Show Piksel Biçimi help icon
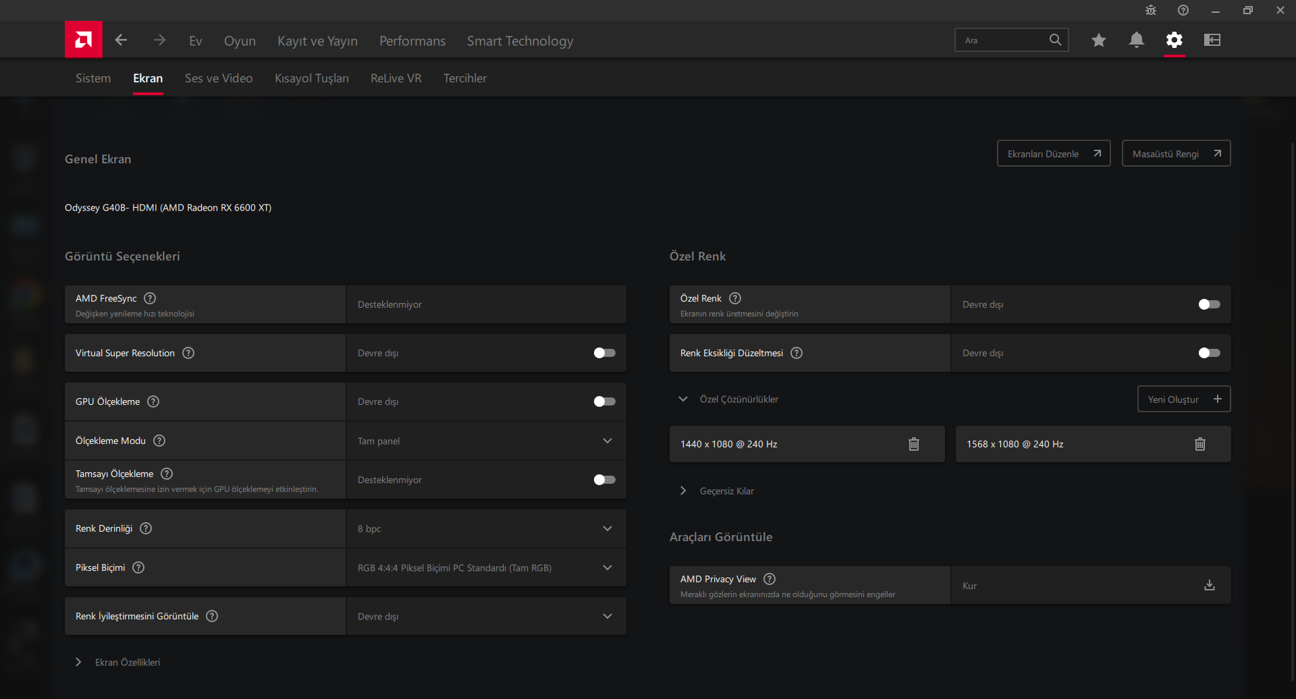This screenshot has width=1296, height=699. tap(138, 567)
